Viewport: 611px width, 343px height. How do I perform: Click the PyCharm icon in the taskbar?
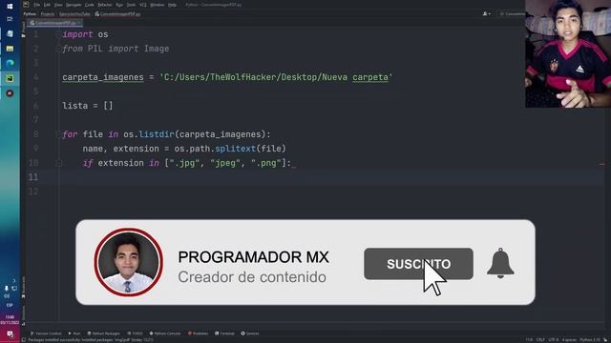[x=10, y=78]
